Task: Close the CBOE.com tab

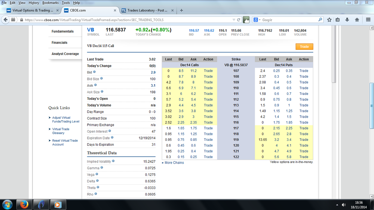Action: click(x=115, y=10)
